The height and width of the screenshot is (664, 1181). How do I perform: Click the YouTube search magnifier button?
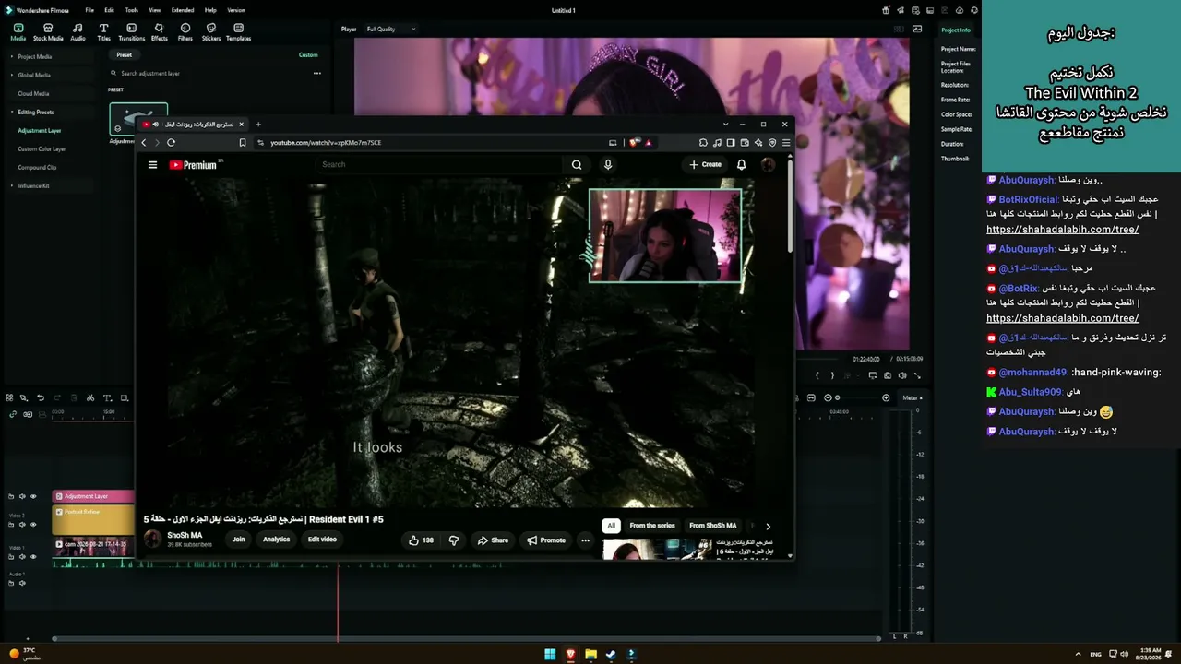[577, 164]
